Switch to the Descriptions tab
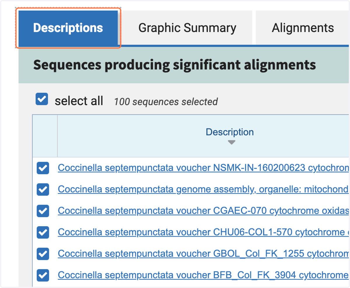 coord(68,28)
